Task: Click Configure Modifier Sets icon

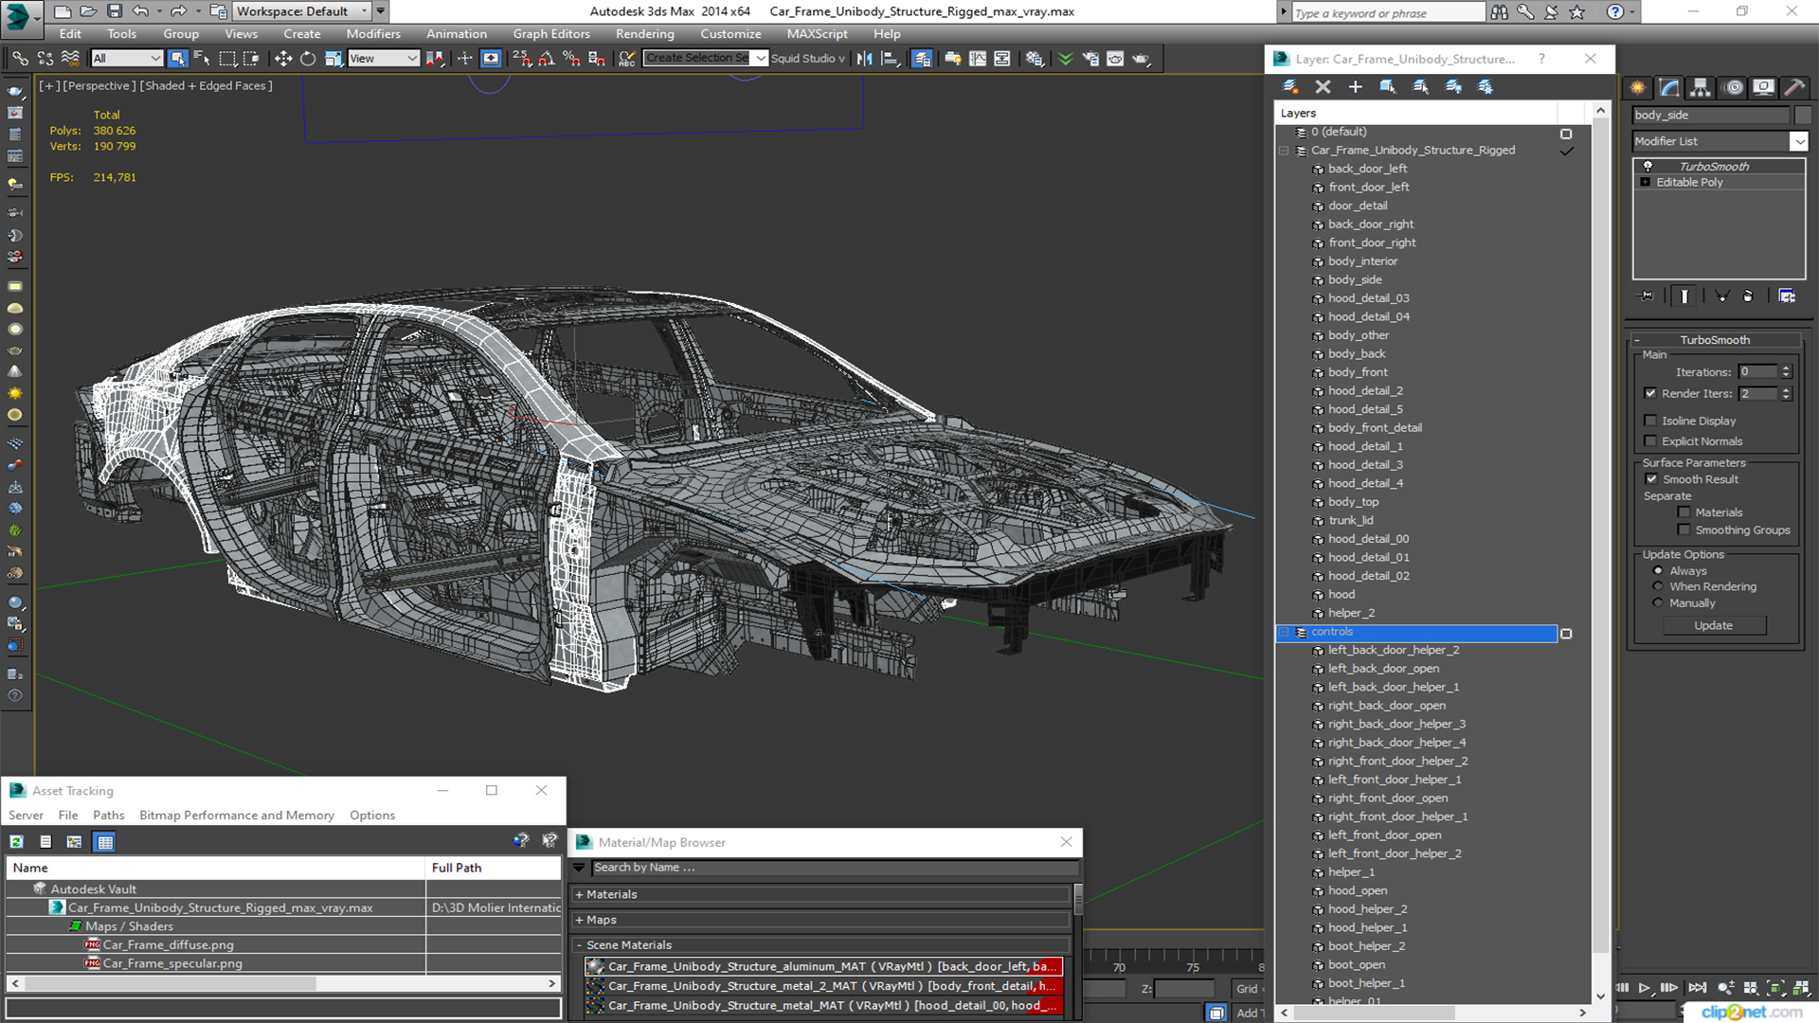Action: click(x=1787, y=296)
